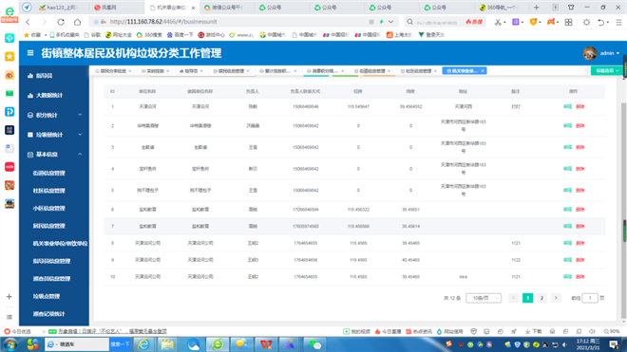Switch to the 凤凰网 browser tab

pos(116,8)
